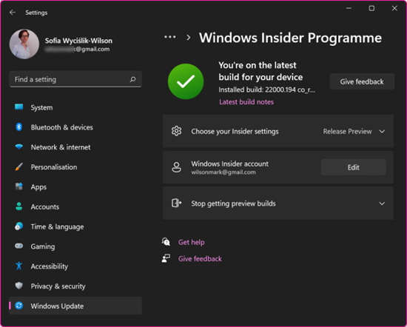Go to Gaming settings
The image size is (407, 327).
tap(75, 246)
